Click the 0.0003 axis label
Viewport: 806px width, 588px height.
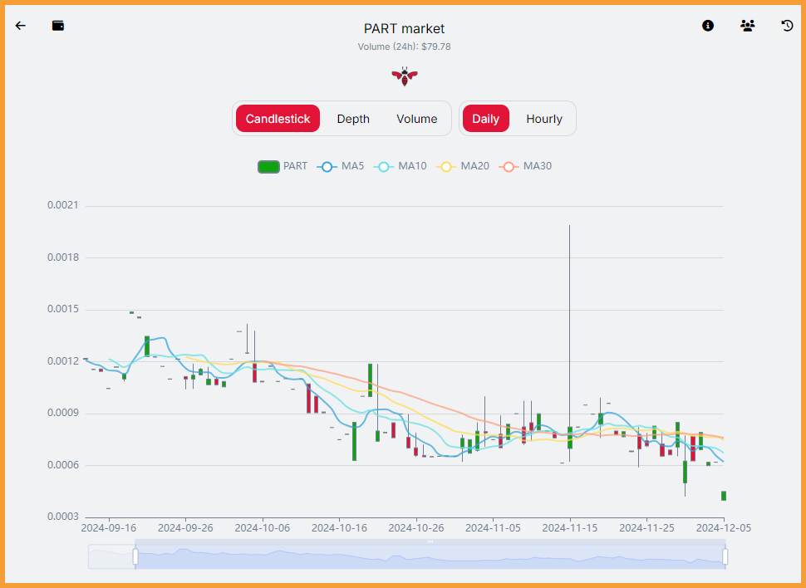63,517
